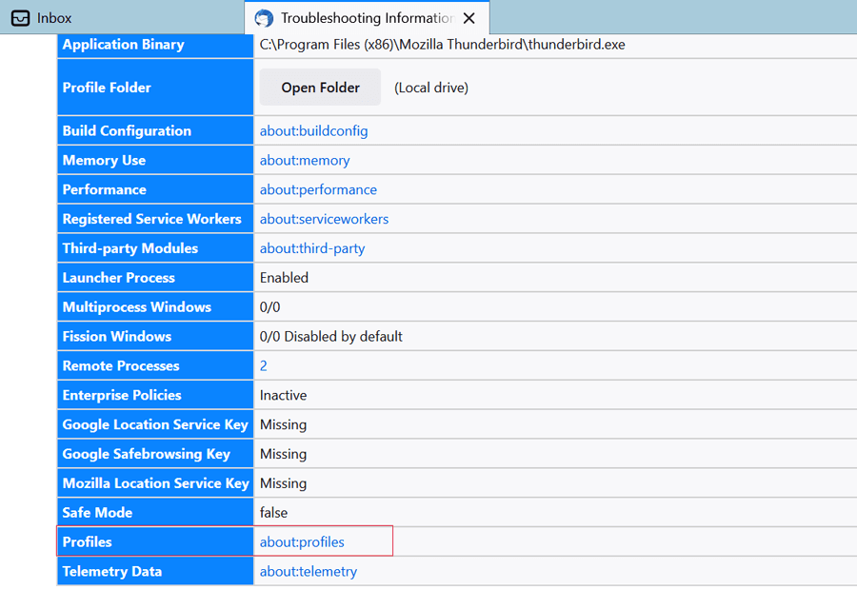This screenshot has height=609, width=857.
Task: Click the Registered Service Workers header
Action: pos(155,219)
